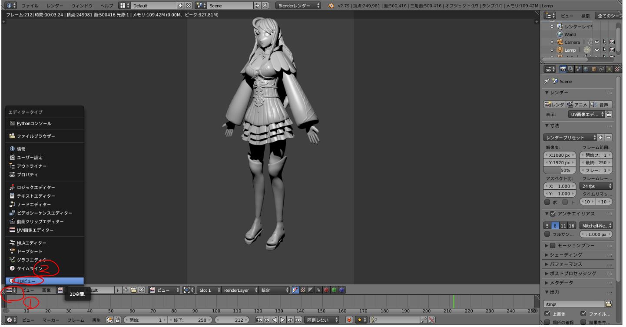The height and width of the screenshot is (327, 626).
Task: Show the red color channel in image editor
Action: (326, 290)
